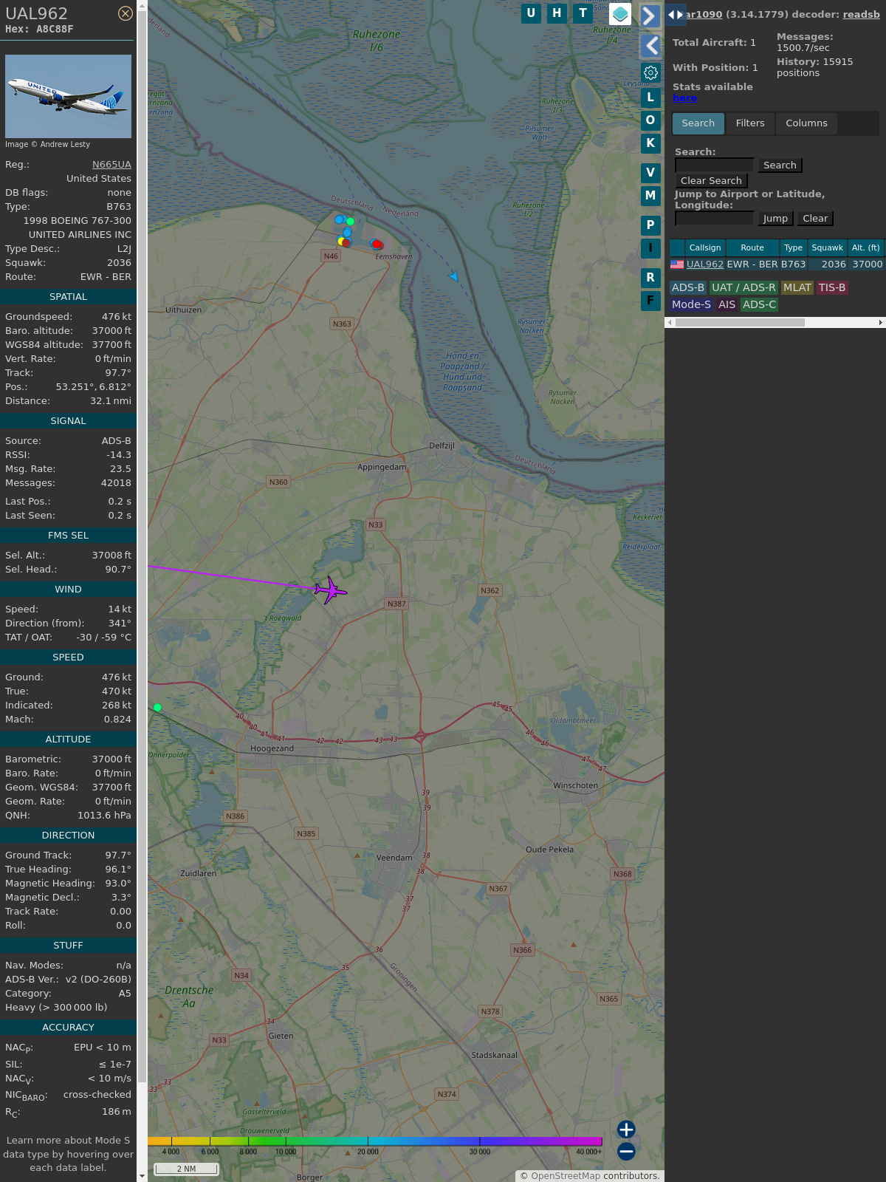Screen dimensions: 886x1182
Task: Toggle the M map option button
Action: tap(650, 196)
